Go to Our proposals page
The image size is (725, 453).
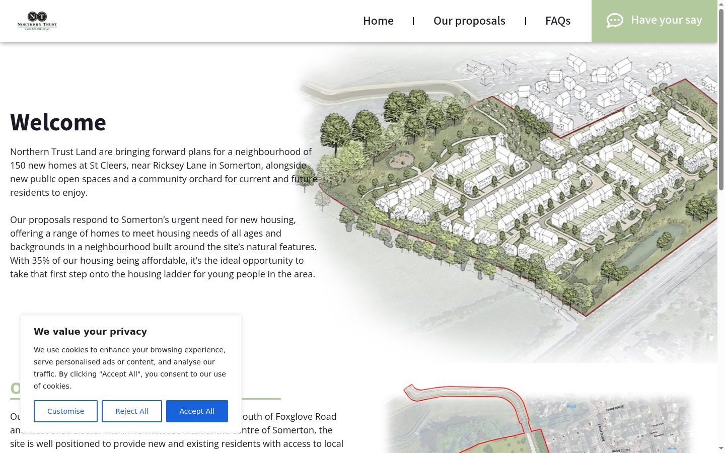coord(469,21)
